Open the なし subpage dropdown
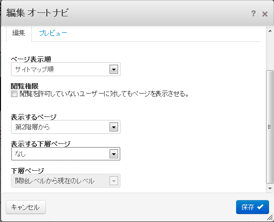Viewport: 274px width, 222px height. [x=66, y=154]
